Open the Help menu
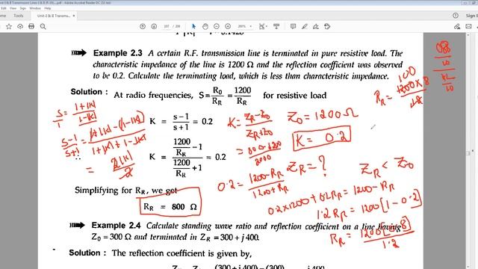This screenshot has width=478, height=269. coord(48,8)
